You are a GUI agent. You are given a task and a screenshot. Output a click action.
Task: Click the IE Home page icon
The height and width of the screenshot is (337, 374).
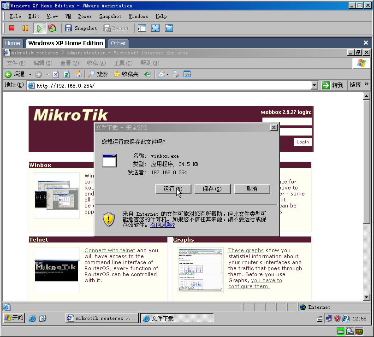coord(78,74)
